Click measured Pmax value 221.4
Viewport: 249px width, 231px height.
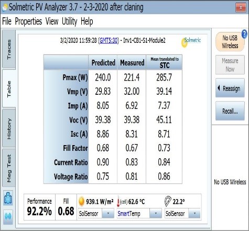tap(132, 78)
